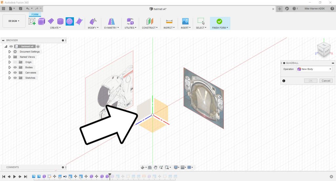Toggle visibility of the Bodies folder

click(15, 67)
